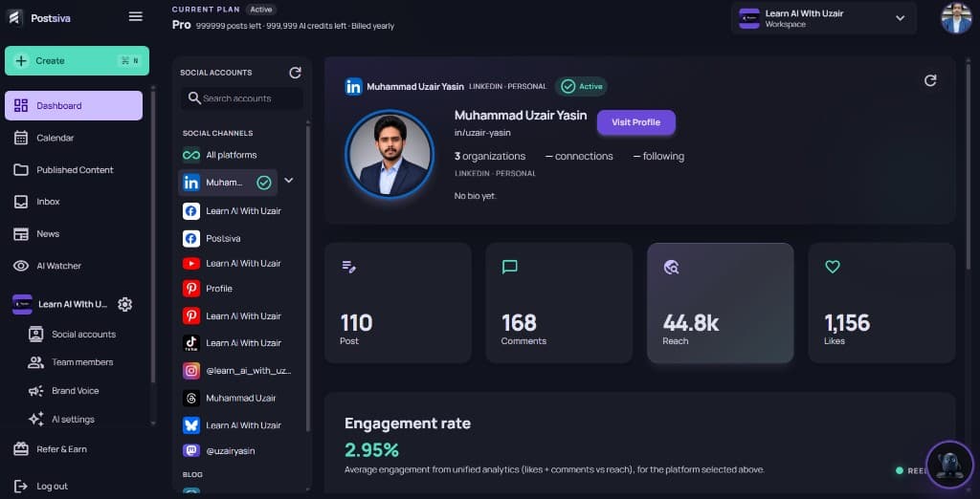Click the Postsiva logo icon

coord(15,17)
